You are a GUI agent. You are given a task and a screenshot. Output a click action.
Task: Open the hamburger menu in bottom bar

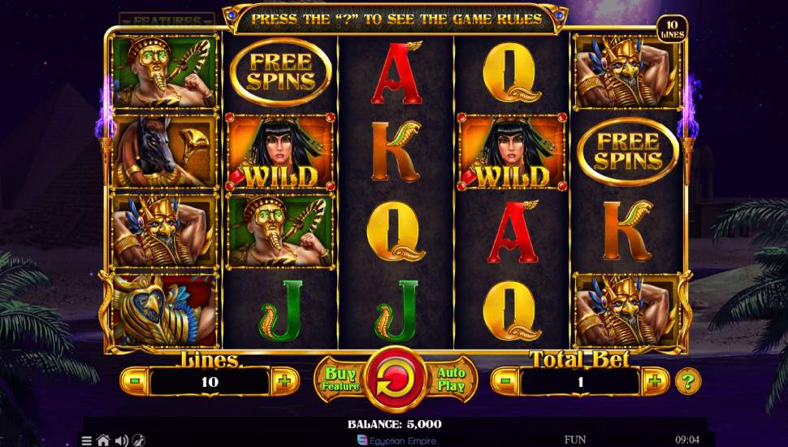(x=87, y=440)
